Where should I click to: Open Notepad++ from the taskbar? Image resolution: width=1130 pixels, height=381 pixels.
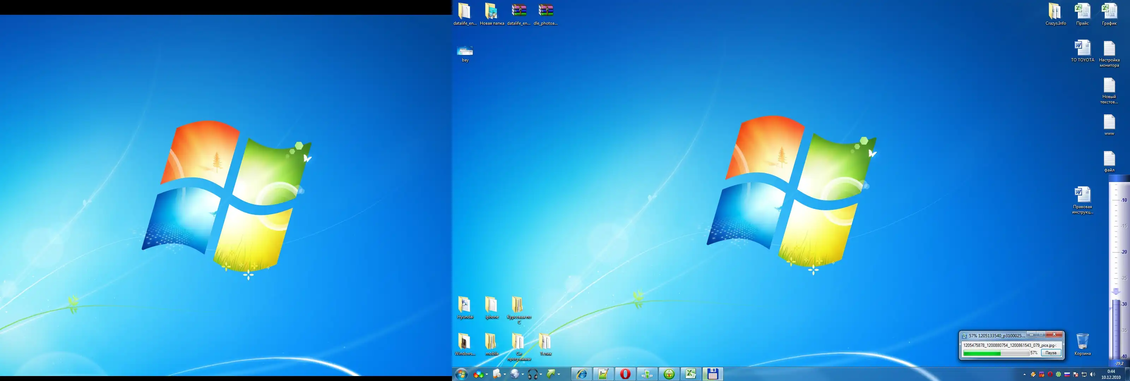pos(603,374)
